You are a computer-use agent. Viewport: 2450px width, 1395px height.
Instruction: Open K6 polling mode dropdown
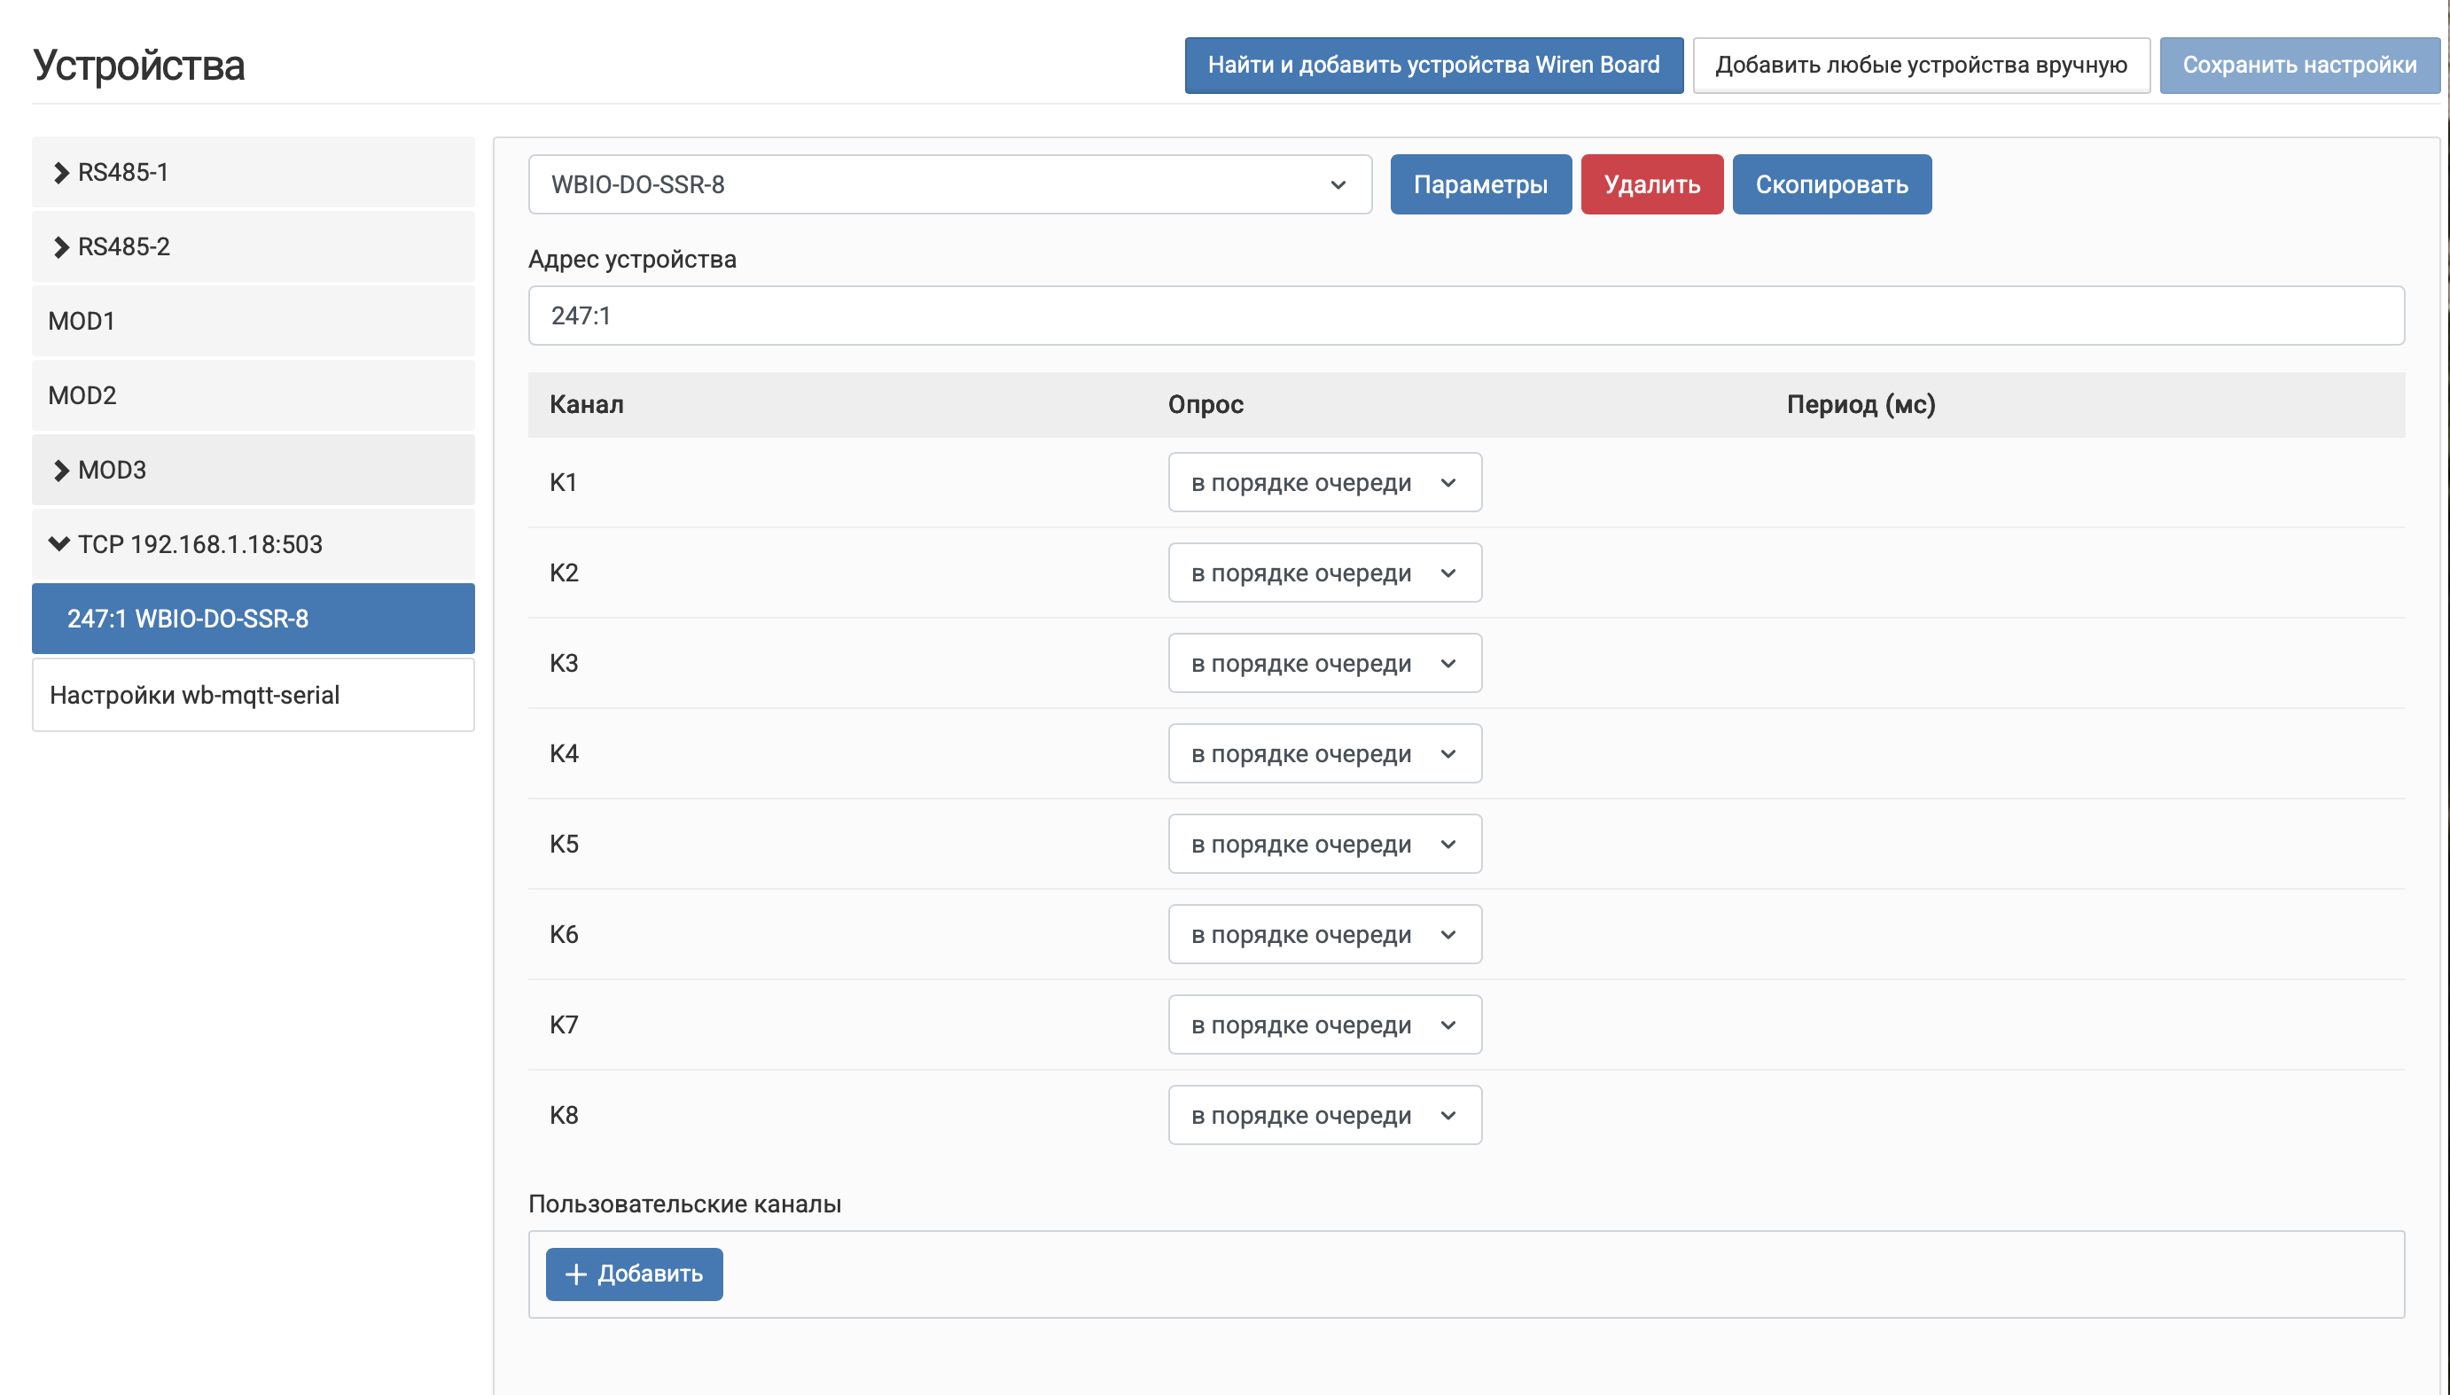click(1324, 934)
